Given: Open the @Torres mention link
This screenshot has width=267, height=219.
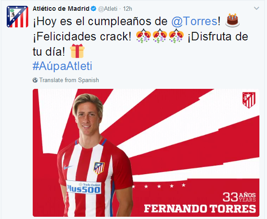Looking at the screenshot, I should [x=194, y=22].
